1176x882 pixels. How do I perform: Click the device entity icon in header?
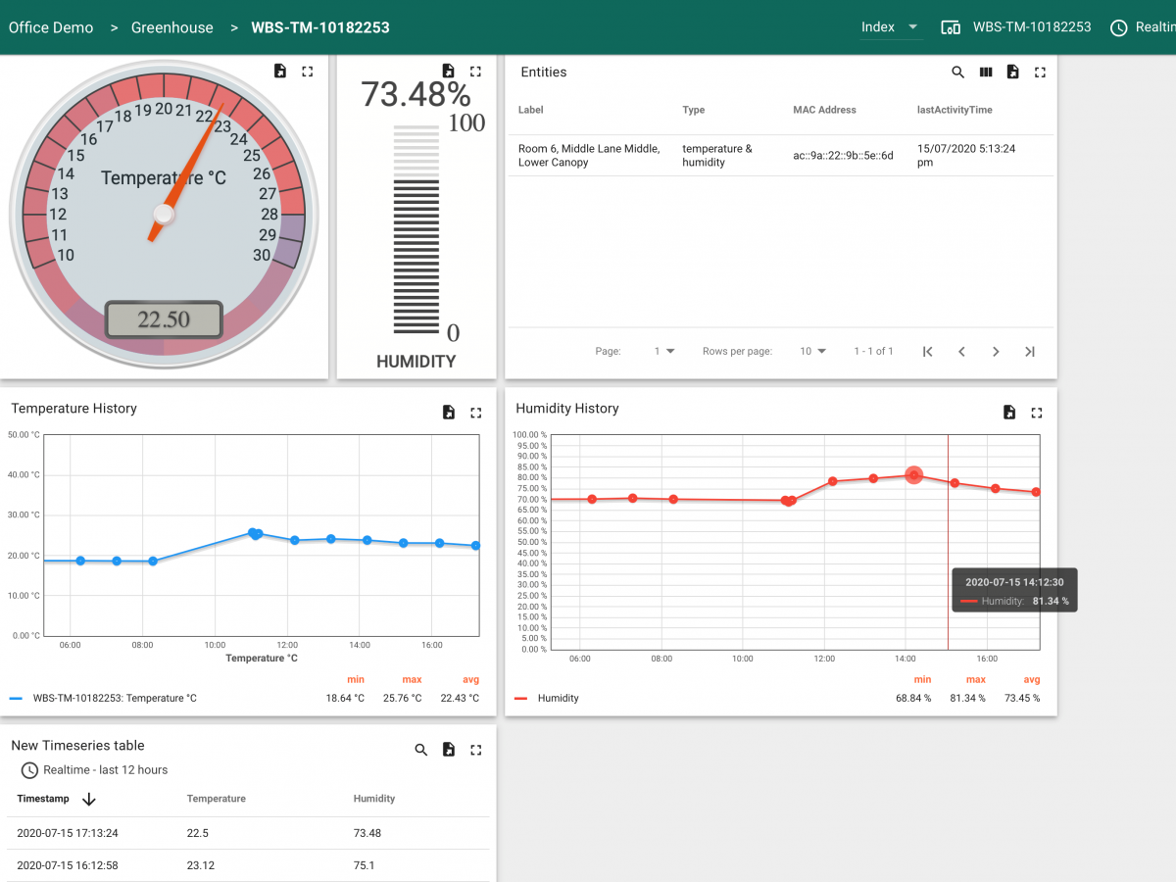click(x=951, y=27)
